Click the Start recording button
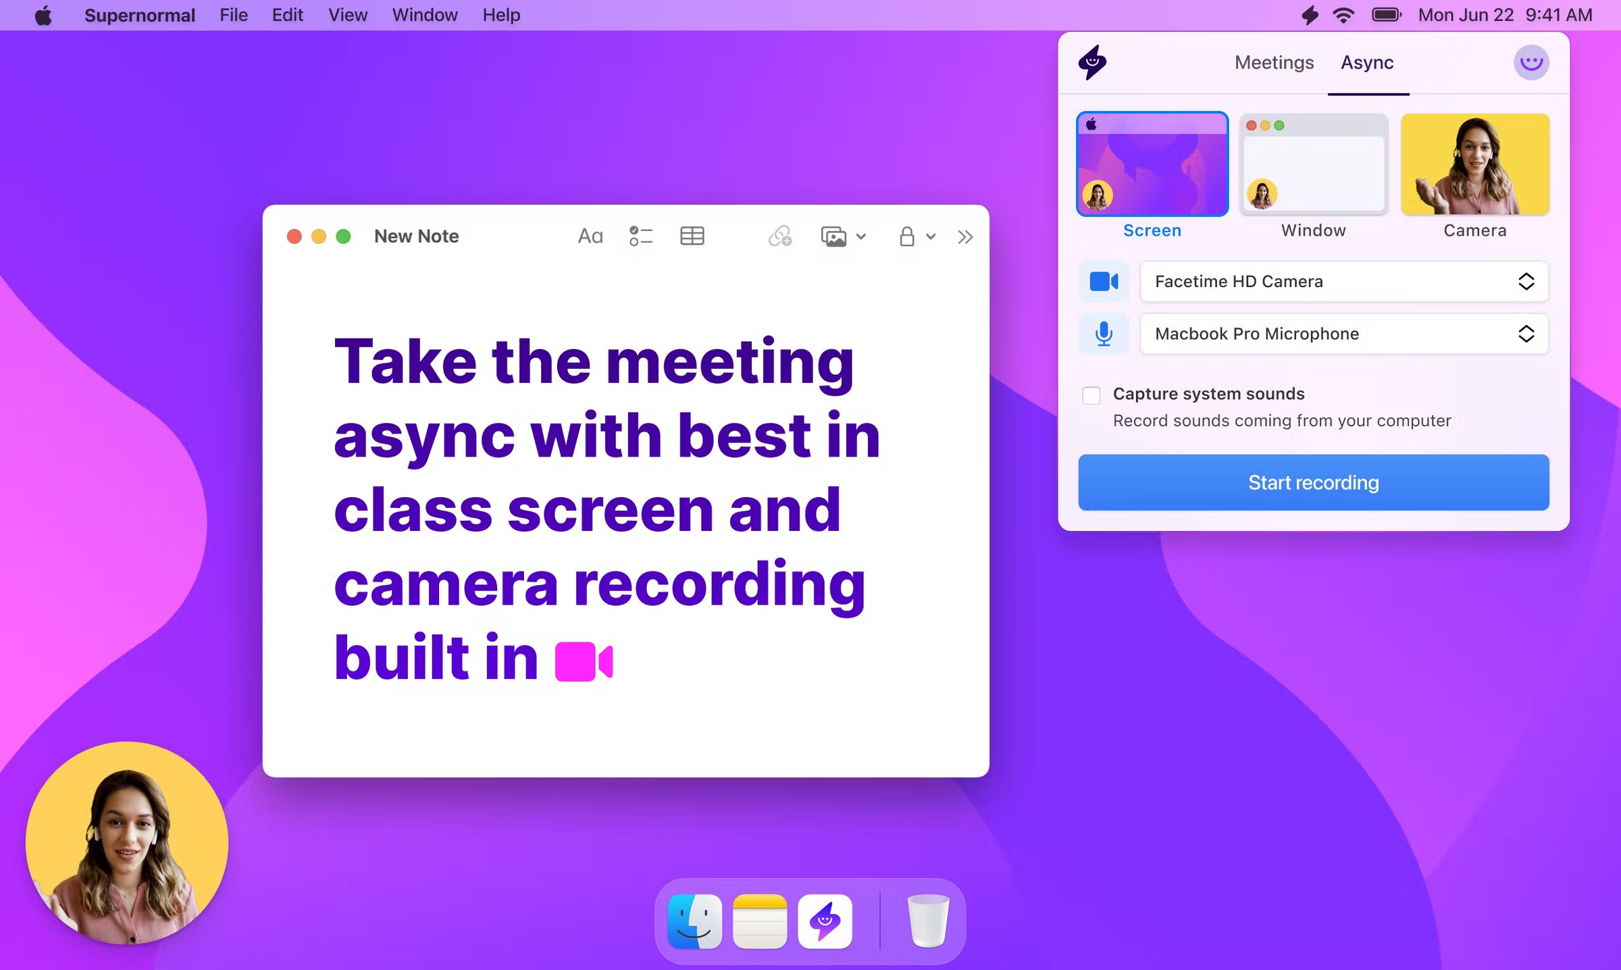Screen dimensions: 1621x970 pyautogui.click(x=1313, y=482)
